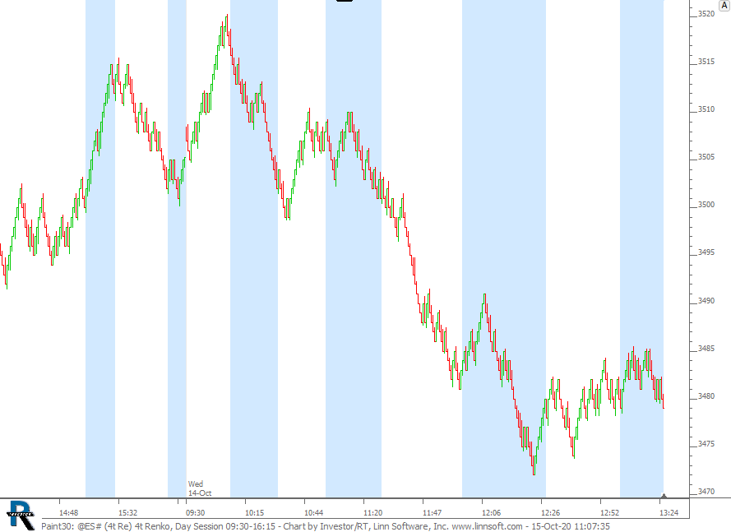This screenshot has height=532, width=731.
Task: Click the 'Wed 14-Oct' date label
Action: (x=200, y=488)
